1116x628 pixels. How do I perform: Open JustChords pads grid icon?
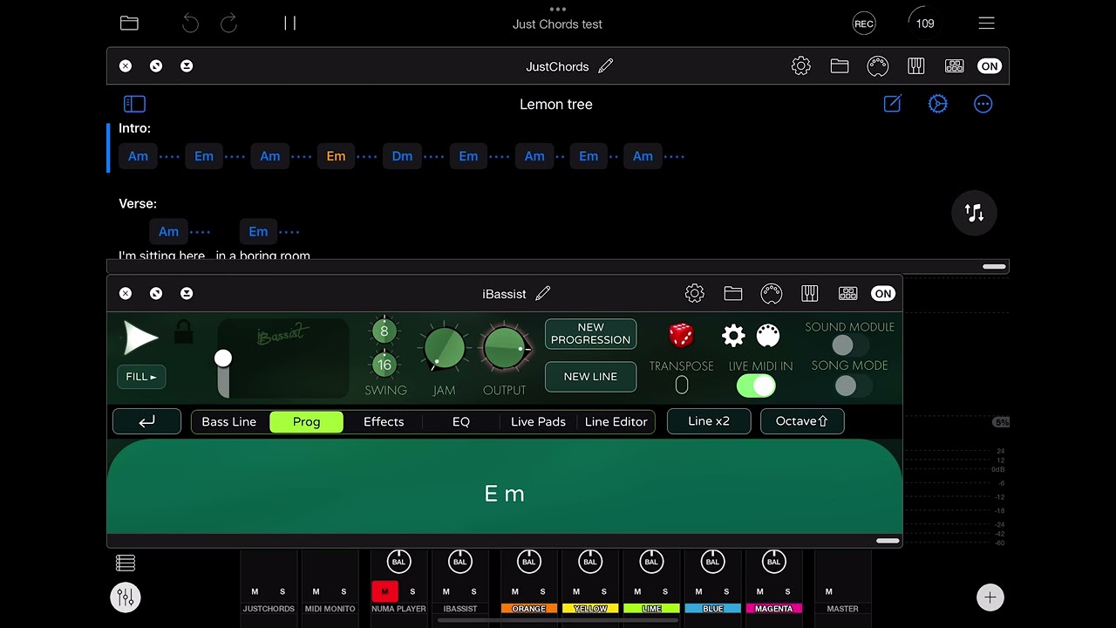(x=954, y=66)
